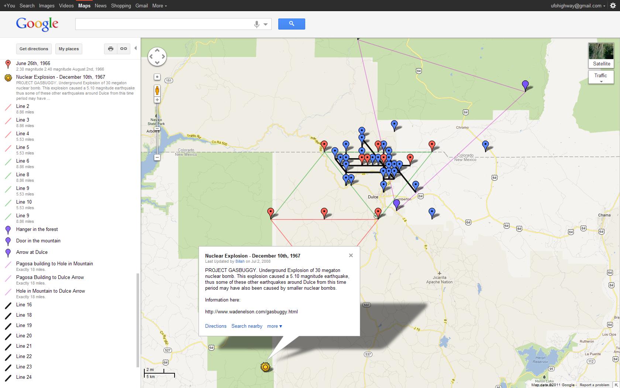Click the Report a problem link

594,385
